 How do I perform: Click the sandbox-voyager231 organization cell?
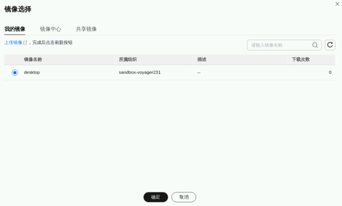click(139, 72)
